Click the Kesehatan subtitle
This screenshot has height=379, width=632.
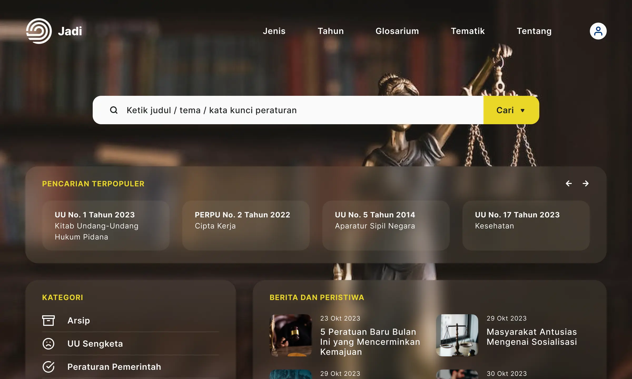pyautogui.click(x=495, y=226)
